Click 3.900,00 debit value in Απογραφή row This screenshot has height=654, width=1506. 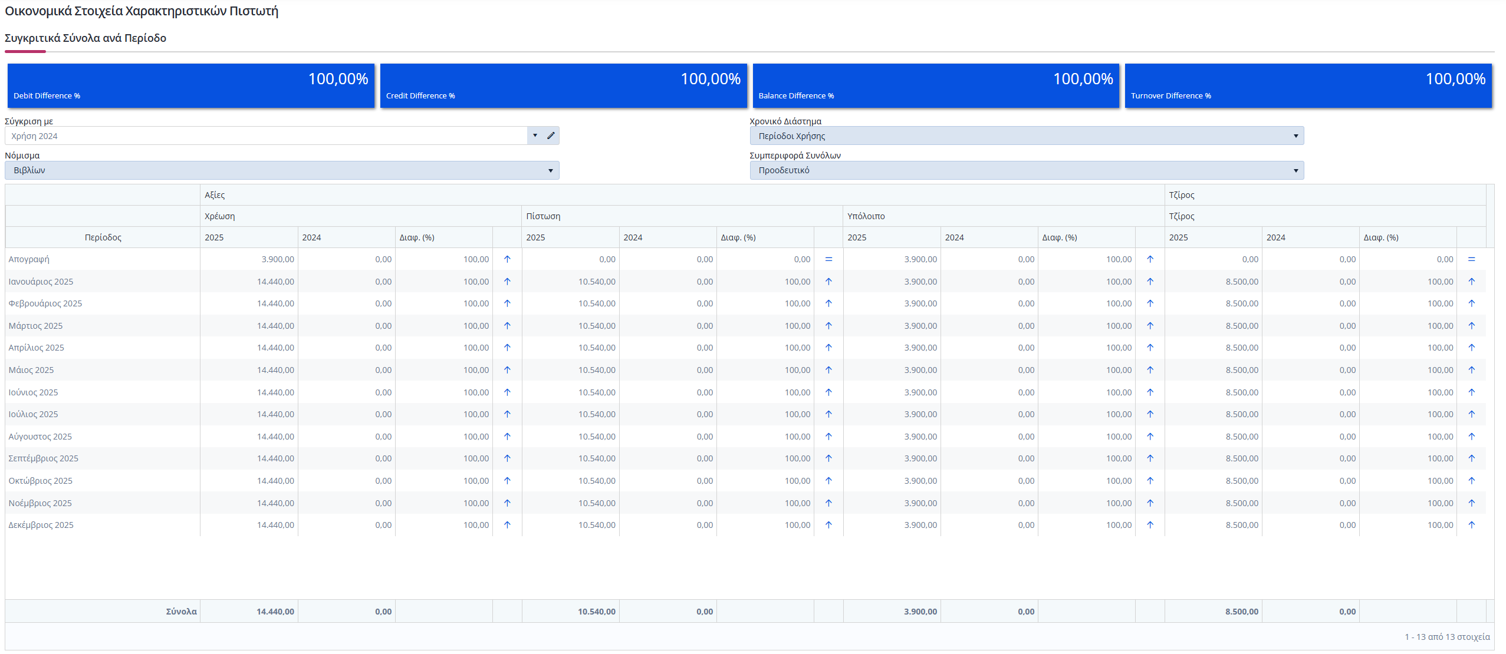tap(278, 259)
